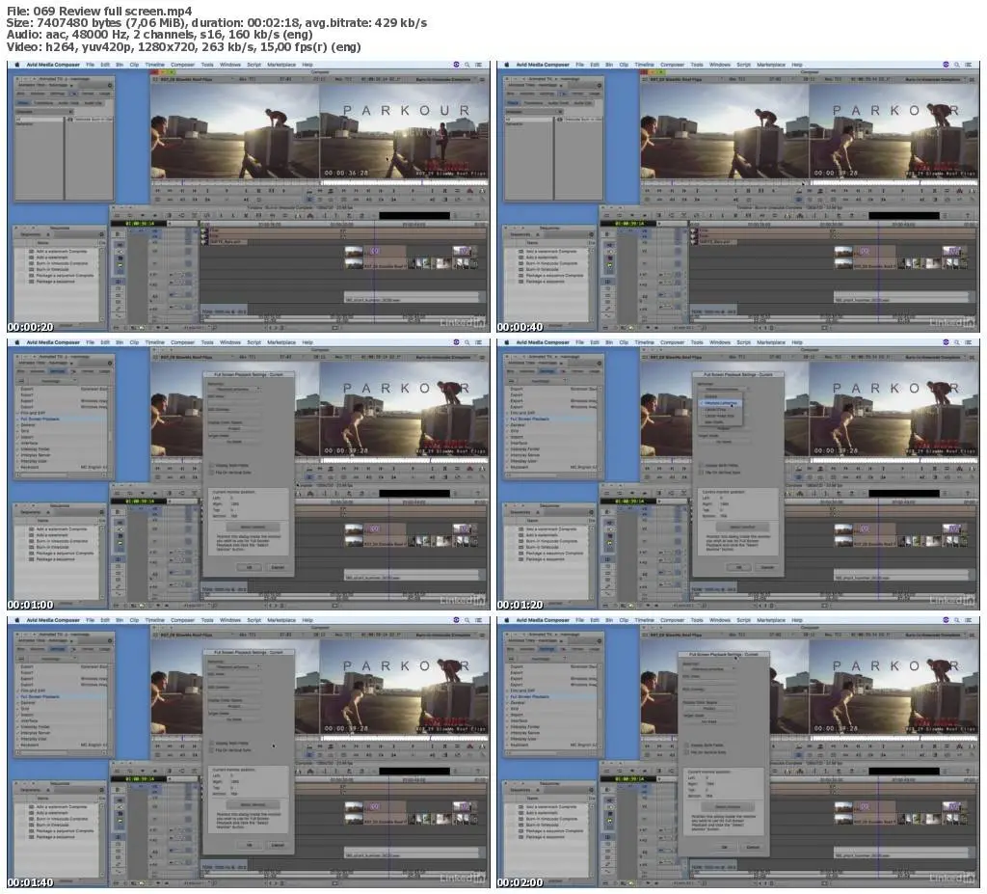Enable Flip On Vertical Sync checkbox, 00:01:40 frame

(211, 749)
